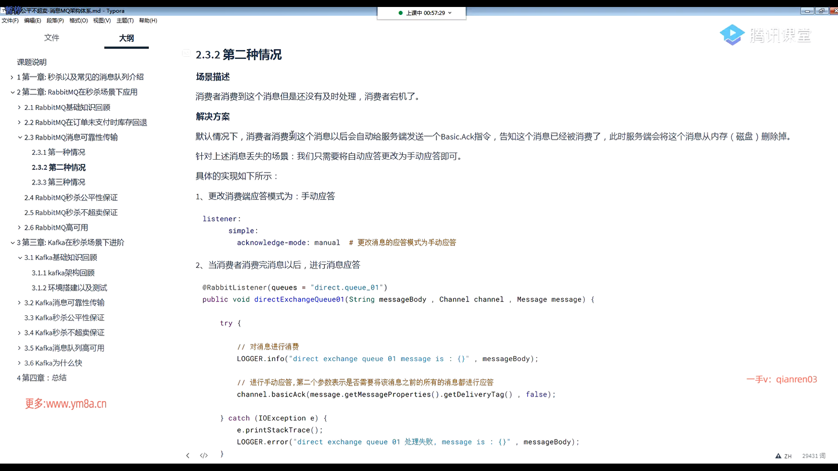The image size is (838, 471).
Task: Restore down the window
Action: tap(821, 11)
